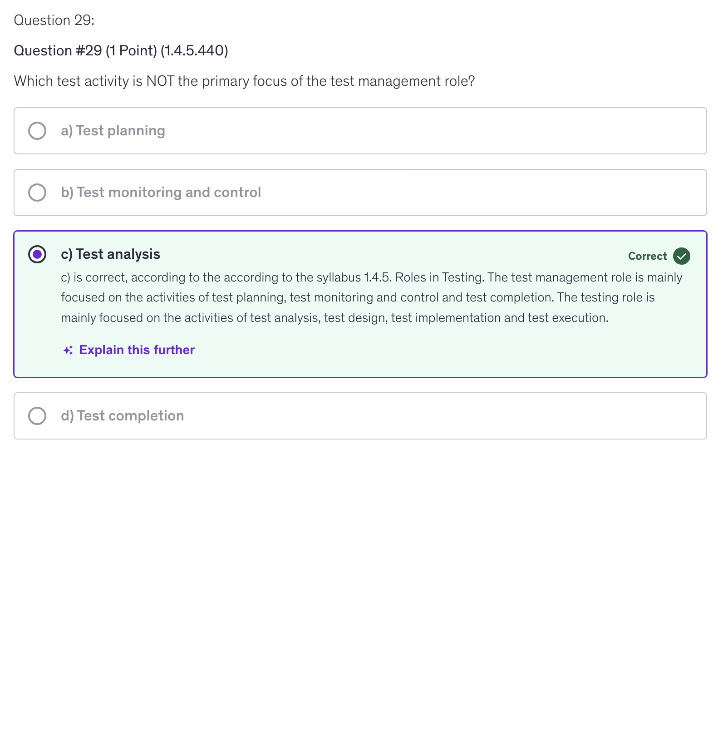
Task: Pick the "Test completion" radio button
Action: [x=37, y=416]
